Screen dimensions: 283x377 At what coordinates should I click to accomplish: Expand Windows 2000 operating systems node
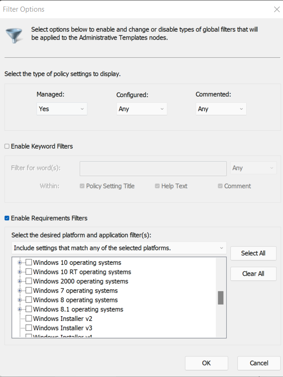[20, 281]
